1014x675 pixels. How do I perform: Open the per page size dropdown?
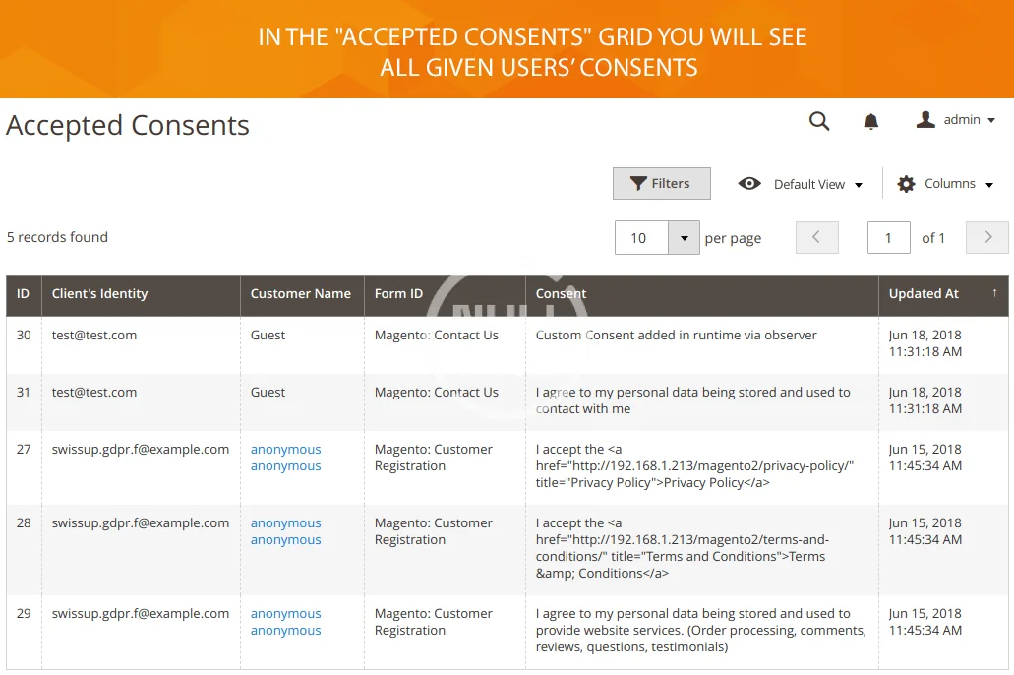[684, 238]
